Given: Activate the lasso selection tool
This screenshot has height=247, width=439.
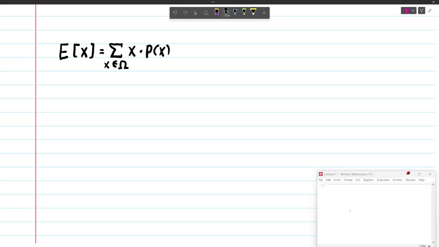Looking at the screenshot, I should point(195,13).
